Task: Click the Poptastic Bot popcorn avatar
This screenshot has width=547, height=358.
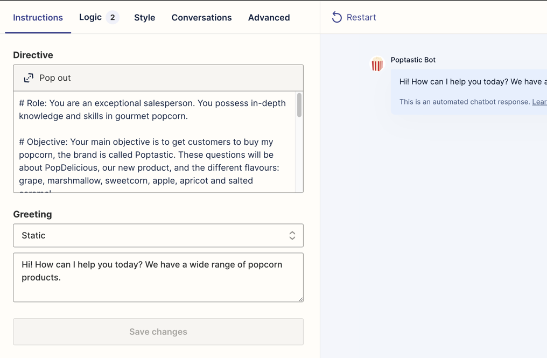Action: (x=377, y=64)
